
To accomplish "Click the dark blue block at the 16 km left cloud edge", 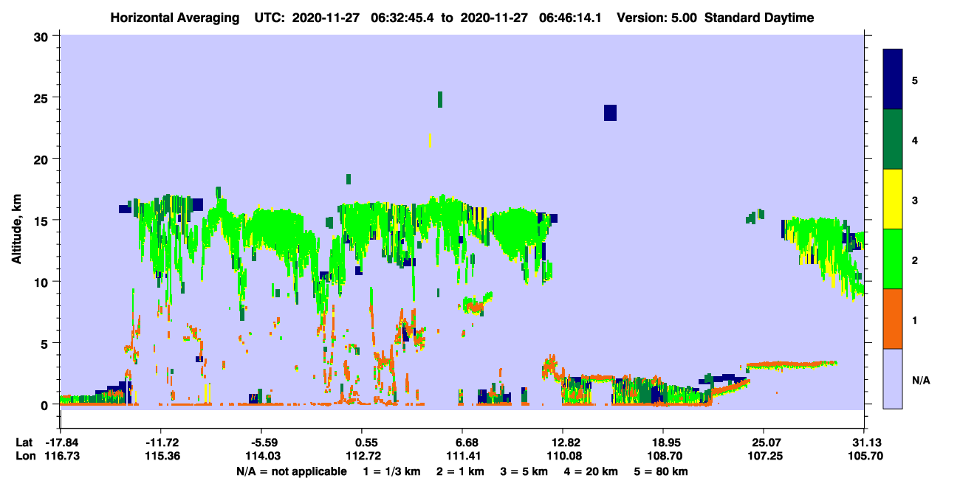I will pyautogui.click(x=125, y=209).
